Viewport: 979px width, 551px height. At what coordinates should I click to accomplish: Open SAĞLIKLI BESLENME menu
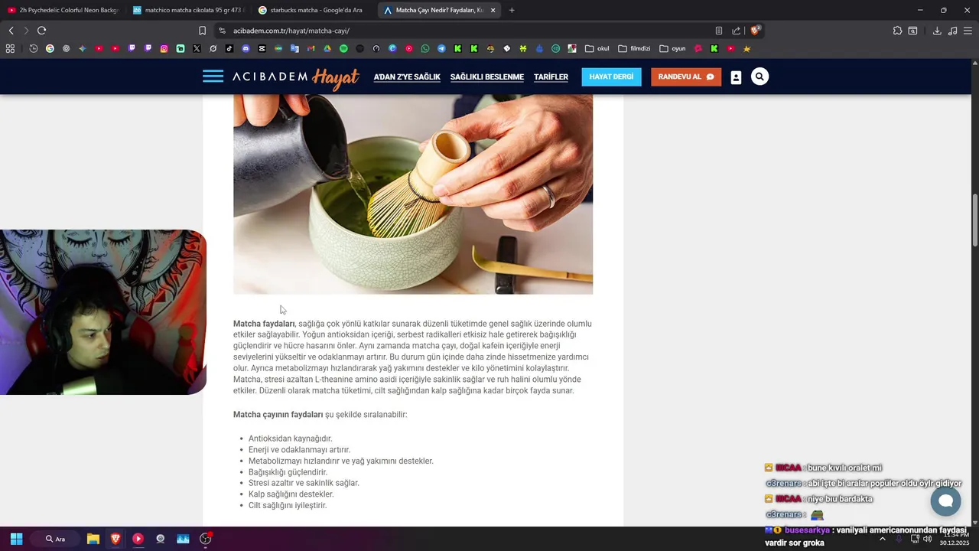tap(487, 77)
